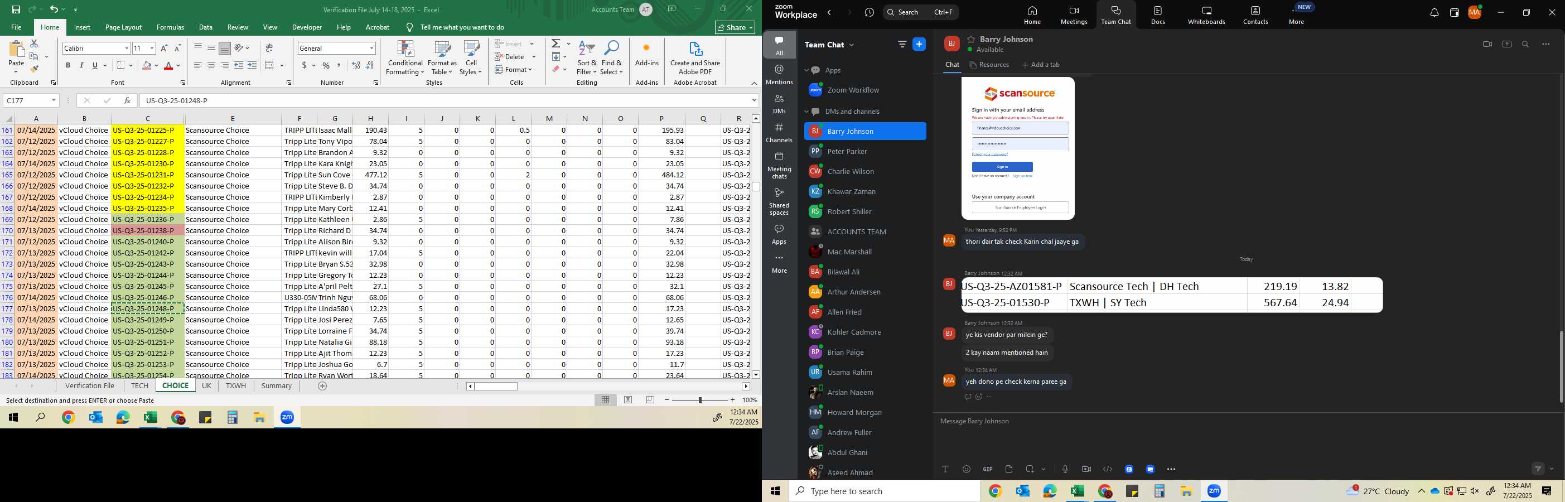Open the General number format dropdown
This screenshot has width=1565, height=502.
coord(371,48)
